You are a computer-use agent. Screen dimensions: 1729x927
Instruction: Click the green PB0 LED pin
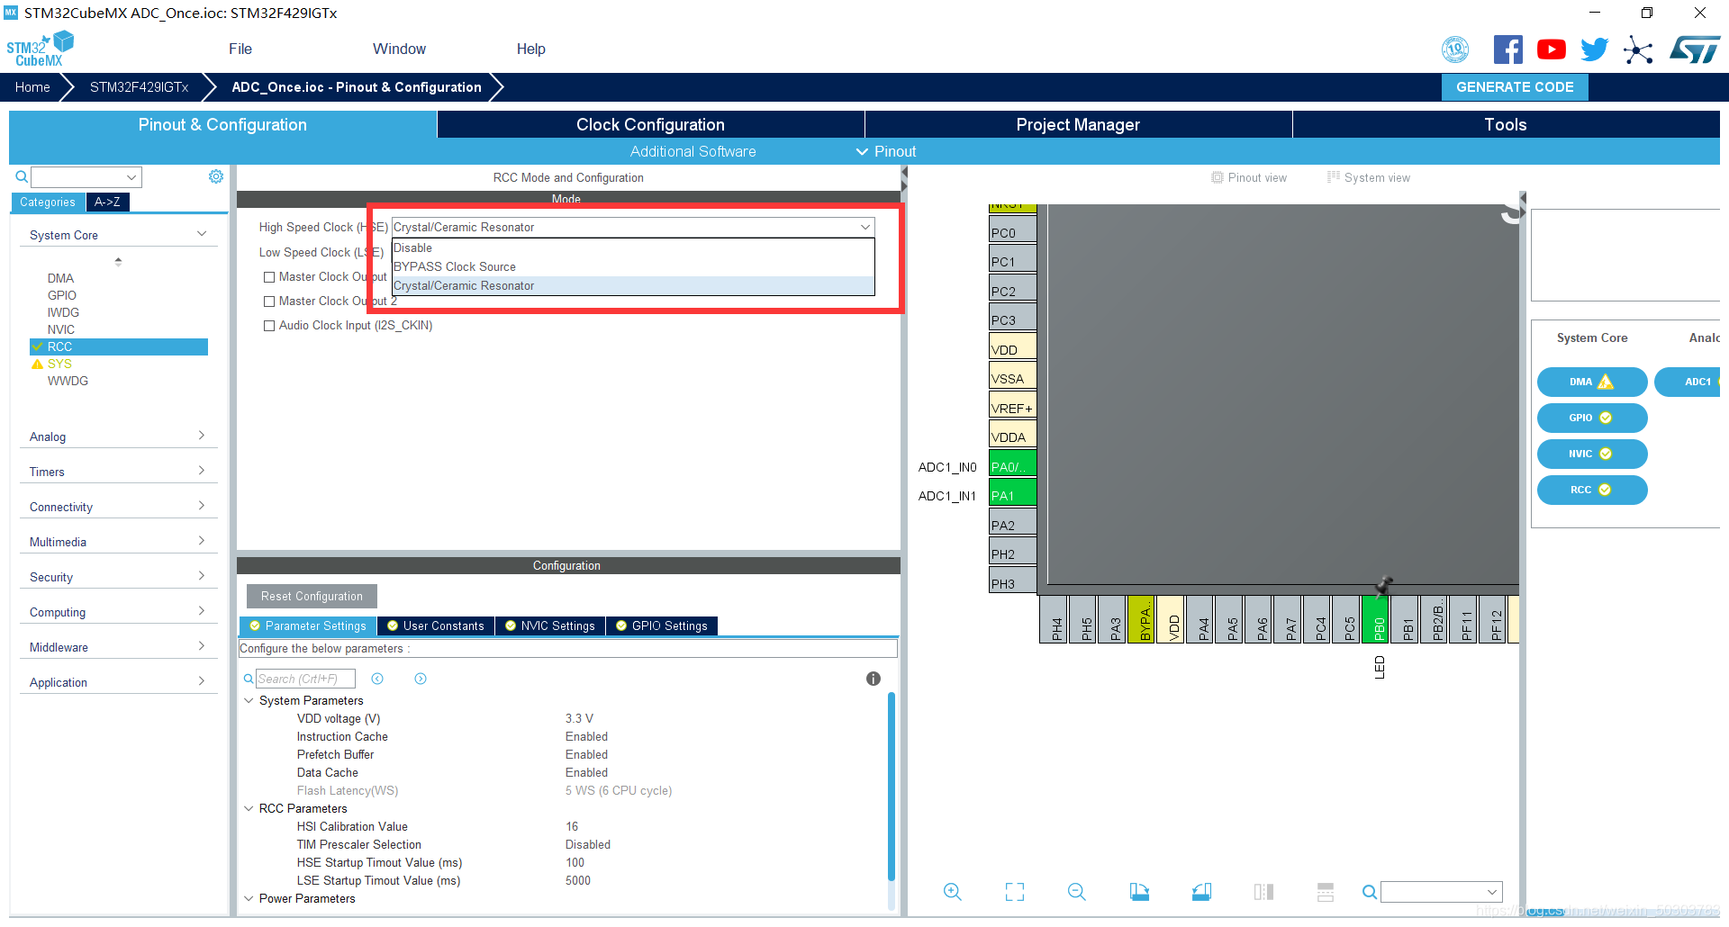coord(1375,619)
